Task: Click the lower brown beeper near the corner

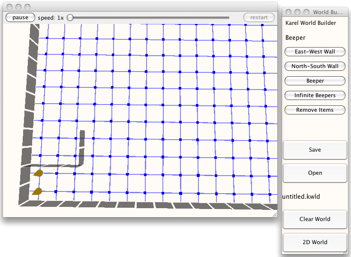Action: [37, 191]
